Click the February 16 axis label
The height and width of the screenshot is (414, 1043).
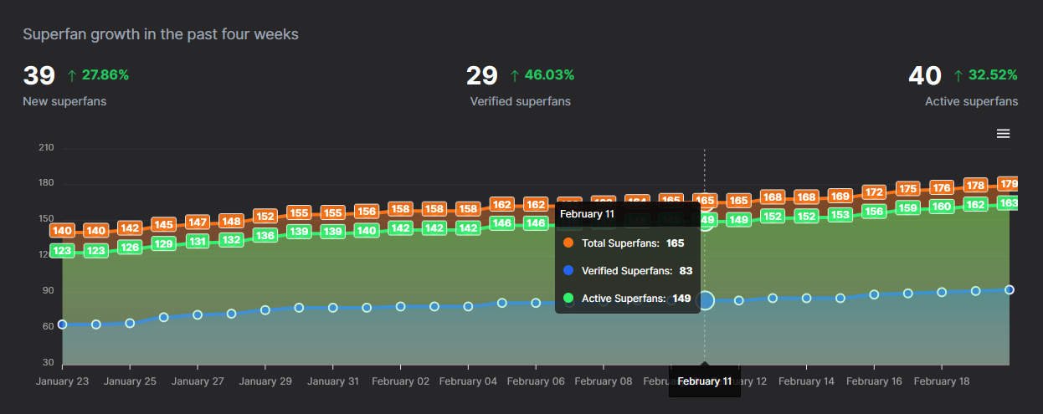pos(874,381)
